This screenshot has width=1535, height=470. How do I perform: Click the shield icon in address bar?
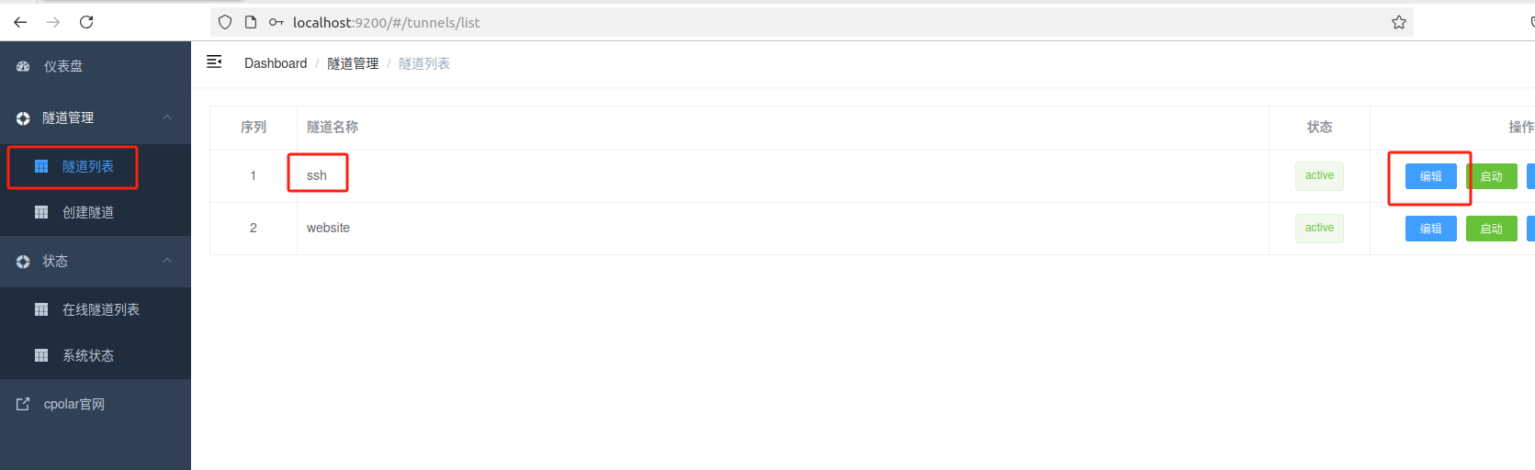[225, 22]
